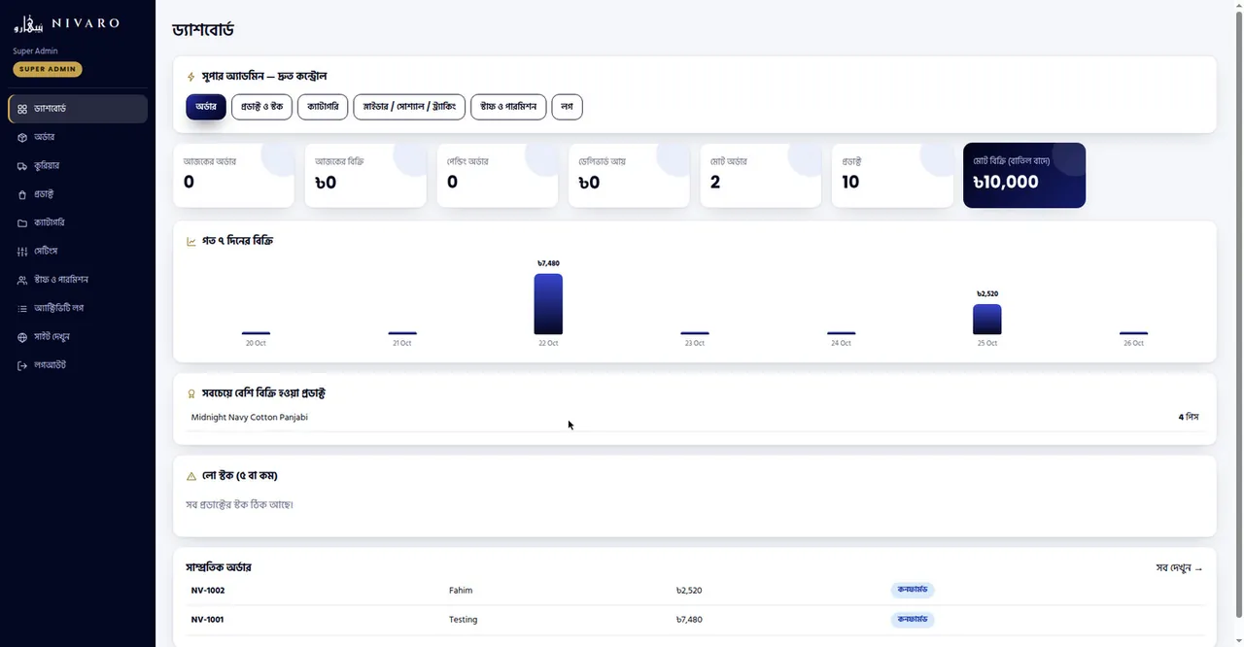
Task: Click the কুরিয়ার truck icon in the sidebar
Action: (x=22, y=166)
